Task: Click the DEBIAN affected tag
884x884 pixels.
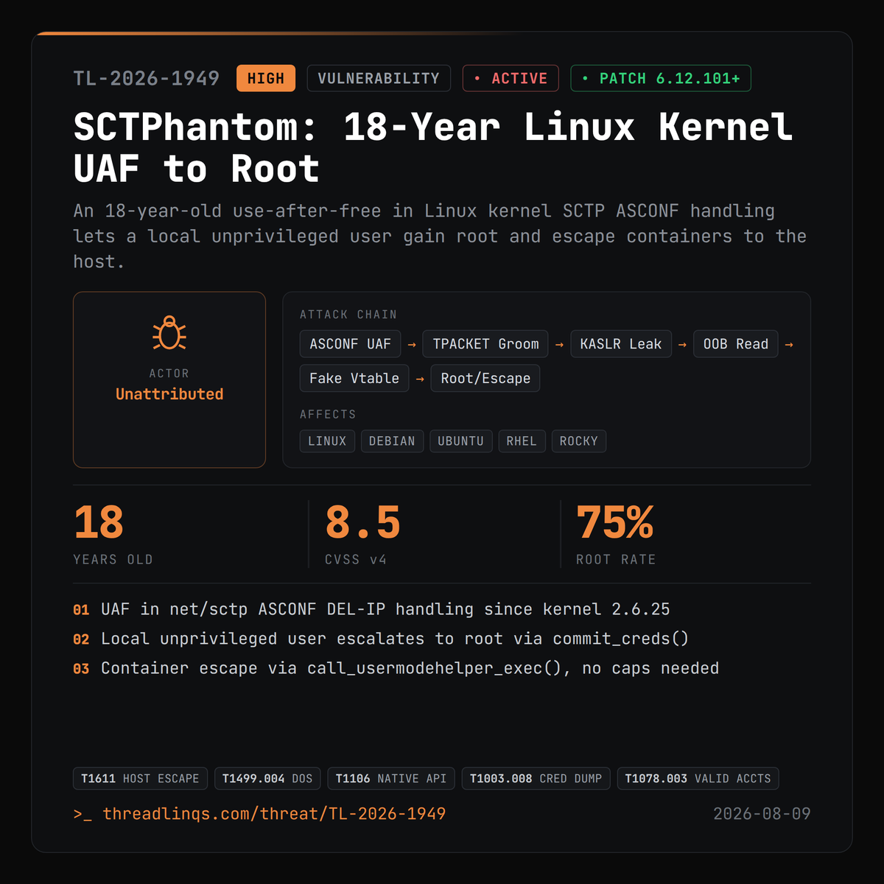Action: 392,441
